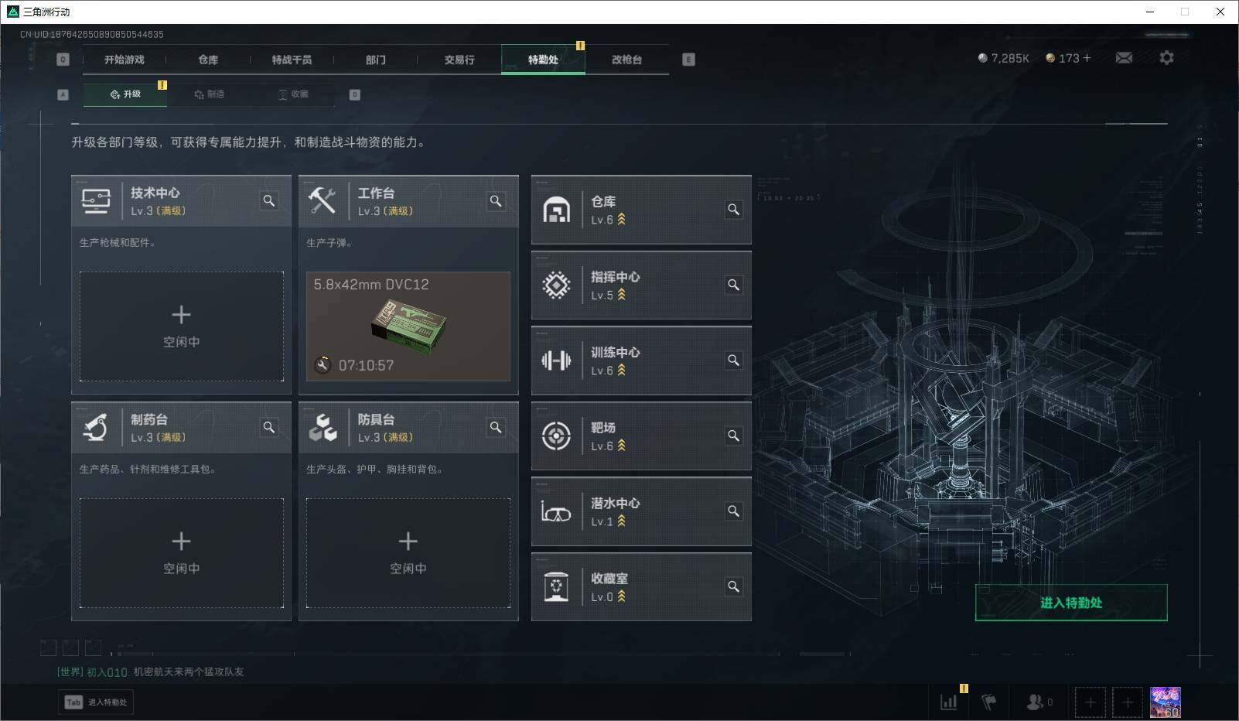The height and width of the screenshot is (721, 1239).
Task: Switch to 仓库 top tab
Action: (208, 60)
